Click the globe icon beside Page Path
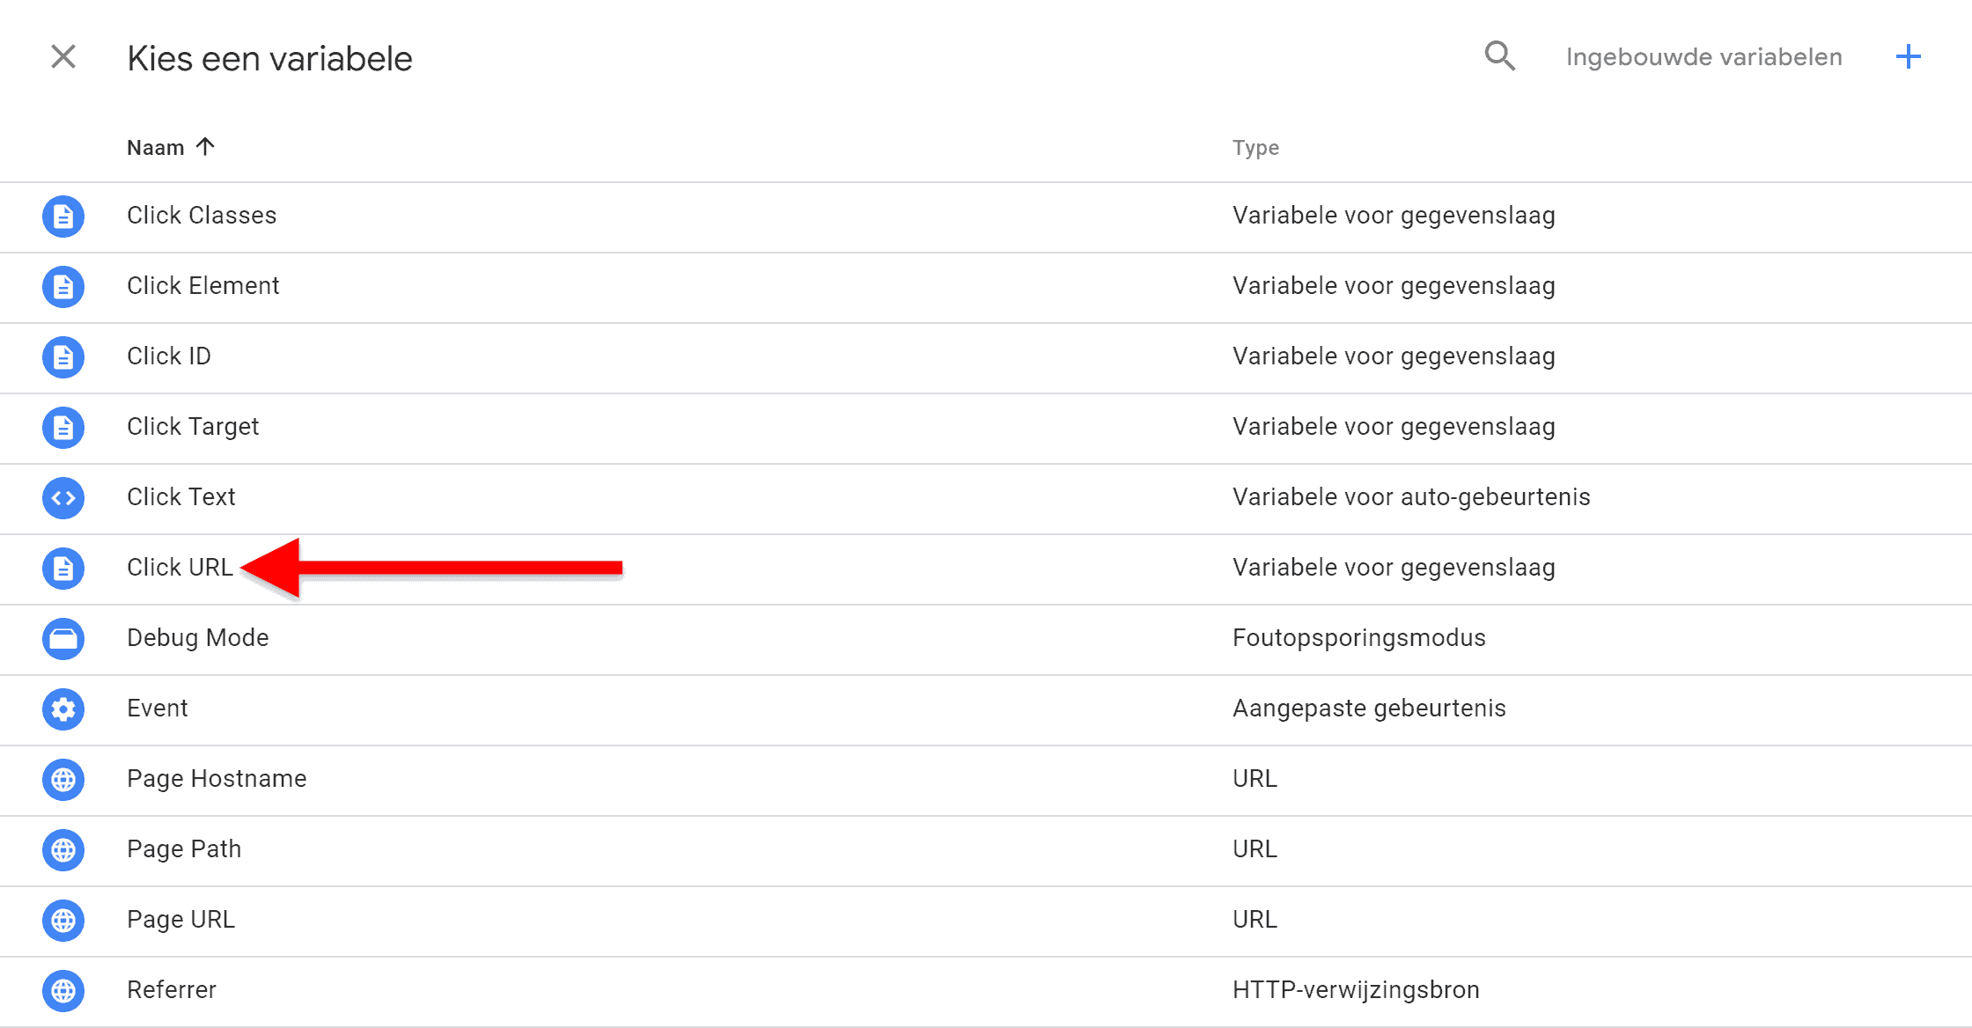The image size is (1972, 1028). 63,850
